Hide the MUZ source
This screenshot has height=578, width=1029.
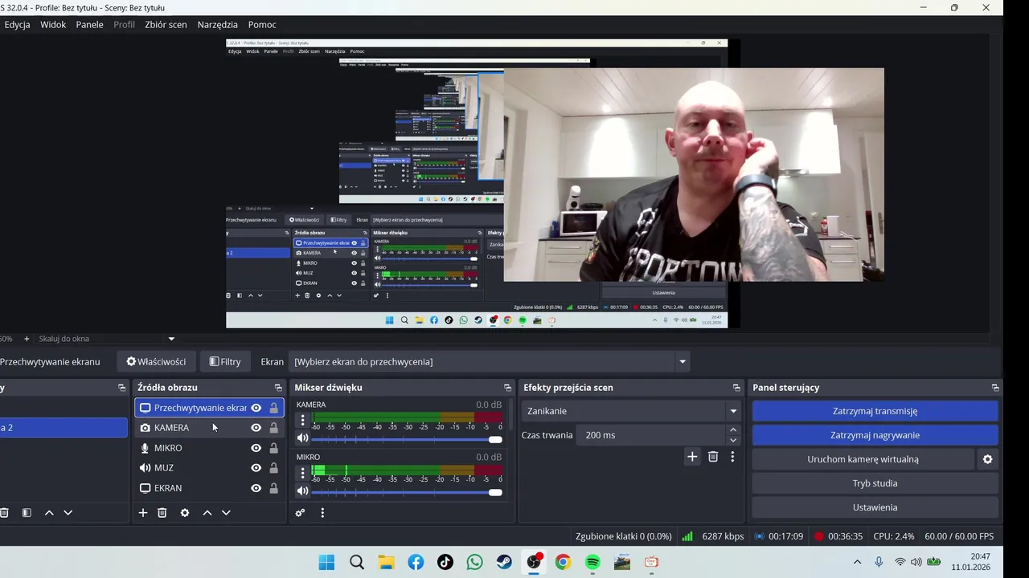pos(256,468)
